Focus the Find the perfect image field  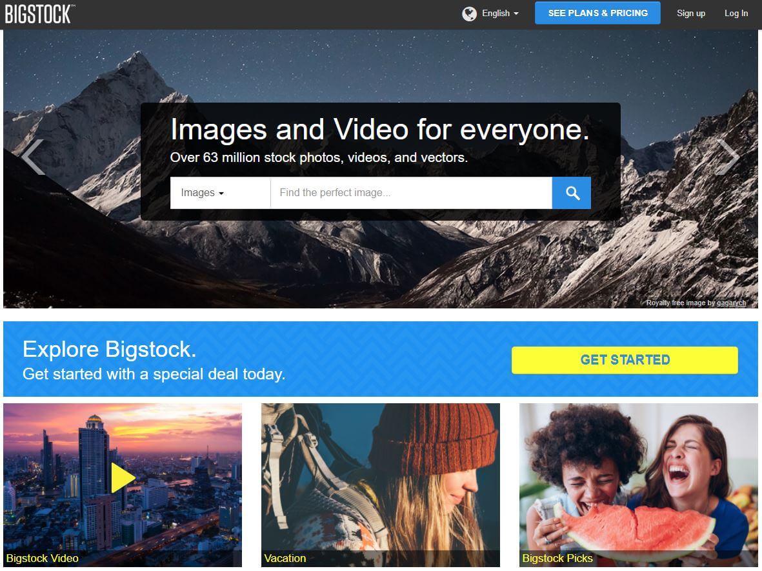(x=411, y=193)
